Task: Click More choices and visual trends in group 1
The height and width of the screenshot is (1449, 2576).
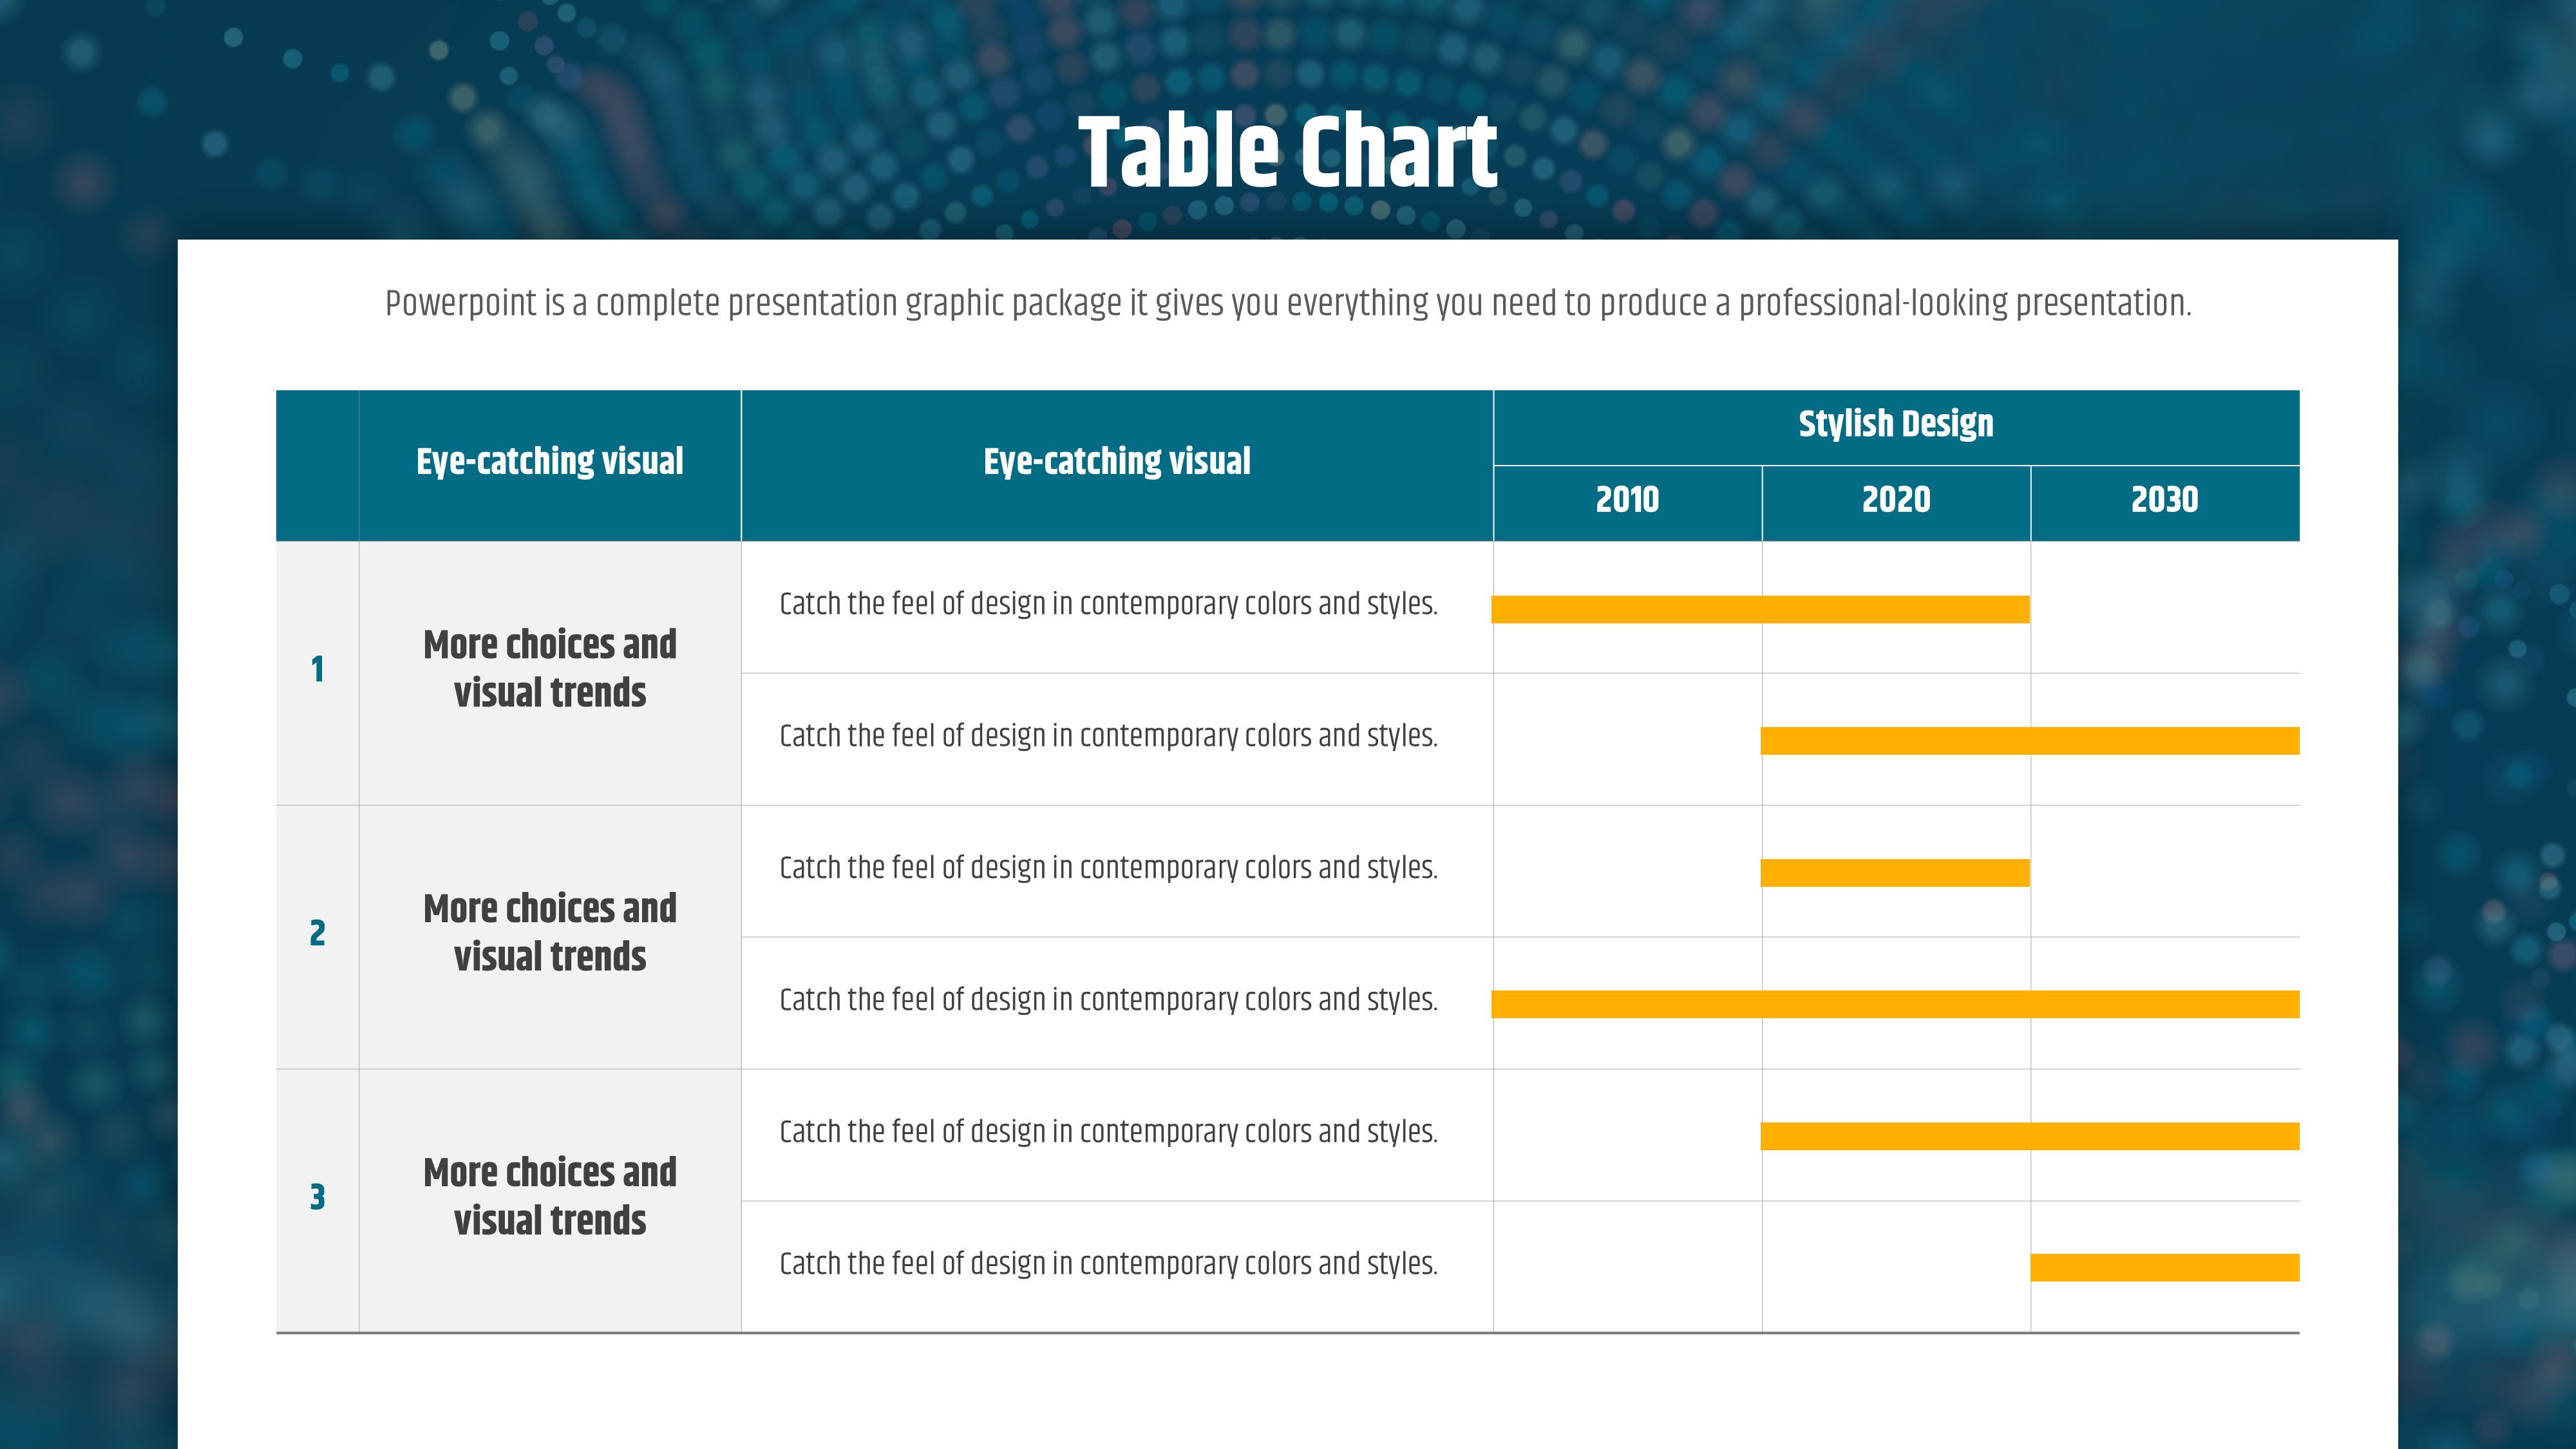Action: [549, 669]
